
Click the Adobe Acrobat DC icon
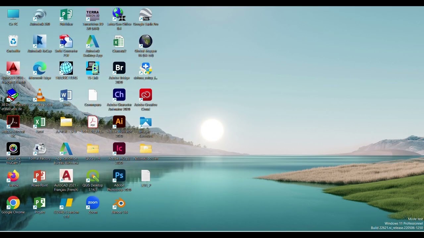(x=13, y=122)
